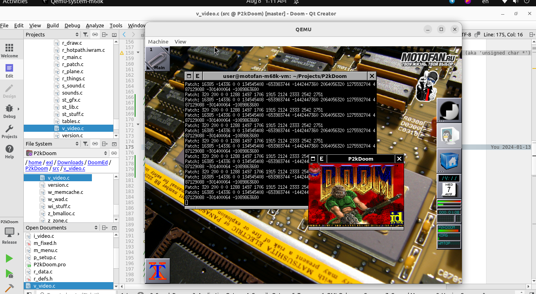
Task: Follow the 'src' breadcrumb link
Action: [x=56, y=168]
